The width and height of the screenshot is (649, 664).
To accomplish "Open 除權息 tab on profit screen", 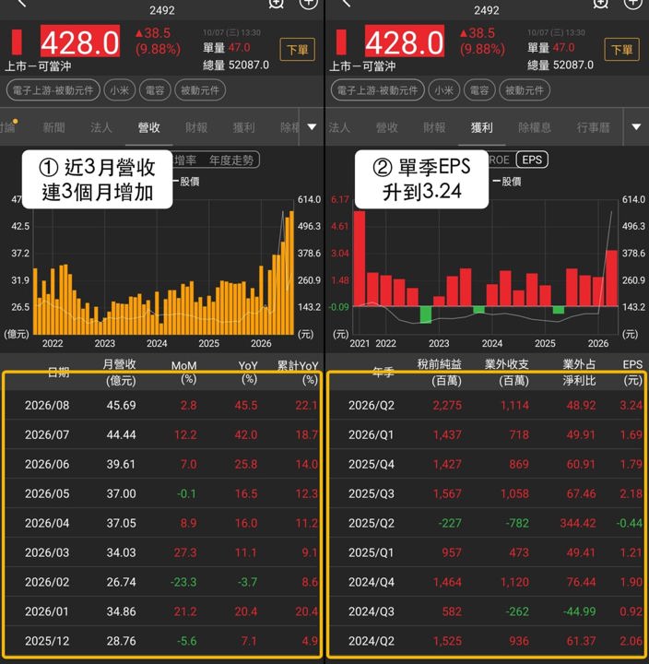I will click(x=535, y=127).
